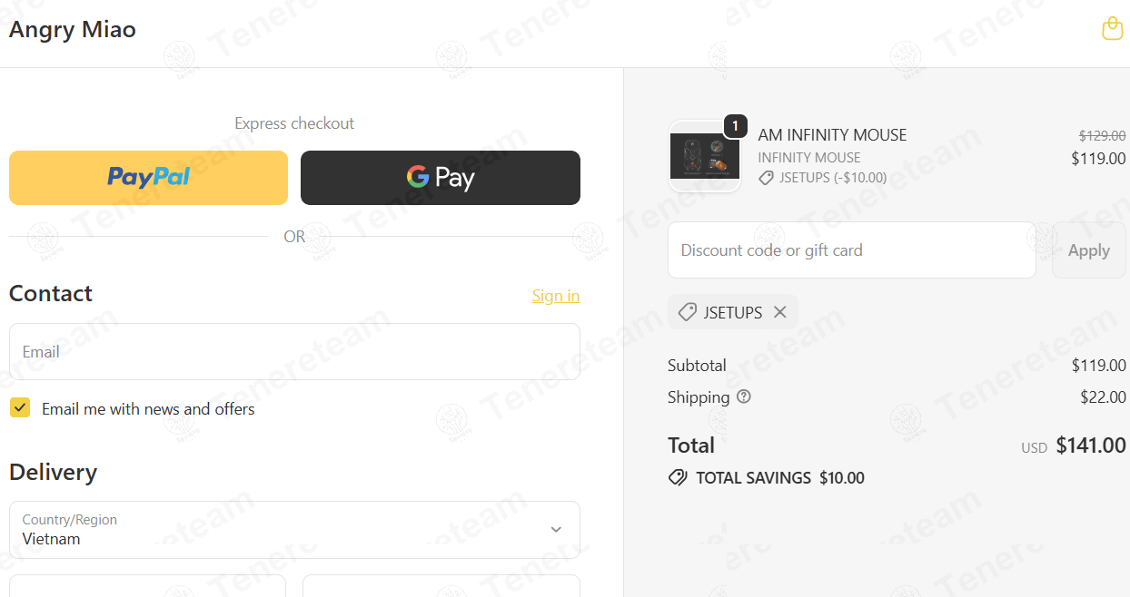Click the crossed-out $129.00 original price
The height and width of the screenshot is (597, 1130).
[x=1102, y=136]
